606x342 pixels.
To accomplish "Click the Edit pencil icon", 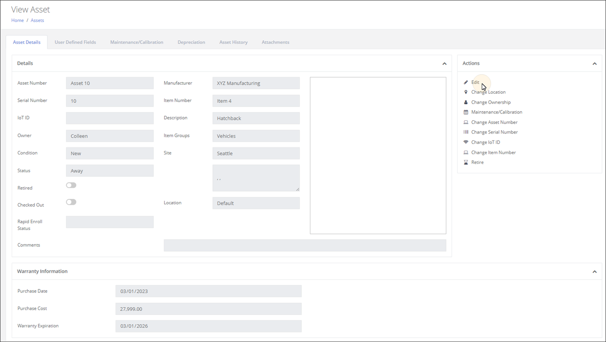I will click(466, 82).
